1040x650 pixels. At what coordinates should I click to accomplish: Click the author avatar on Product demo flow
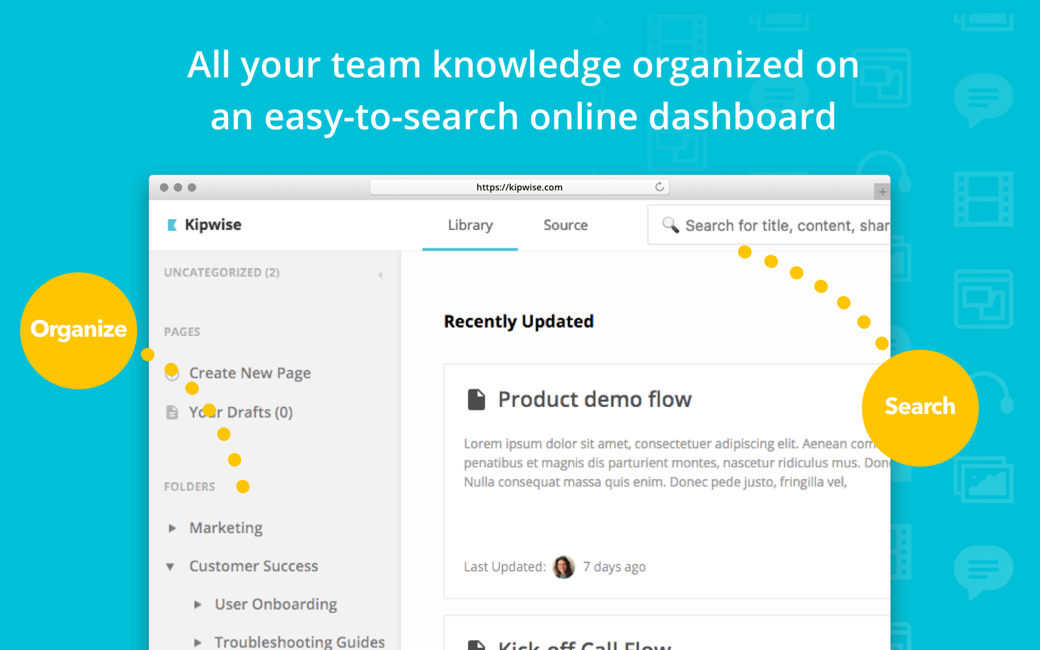(x=563, y=567)
